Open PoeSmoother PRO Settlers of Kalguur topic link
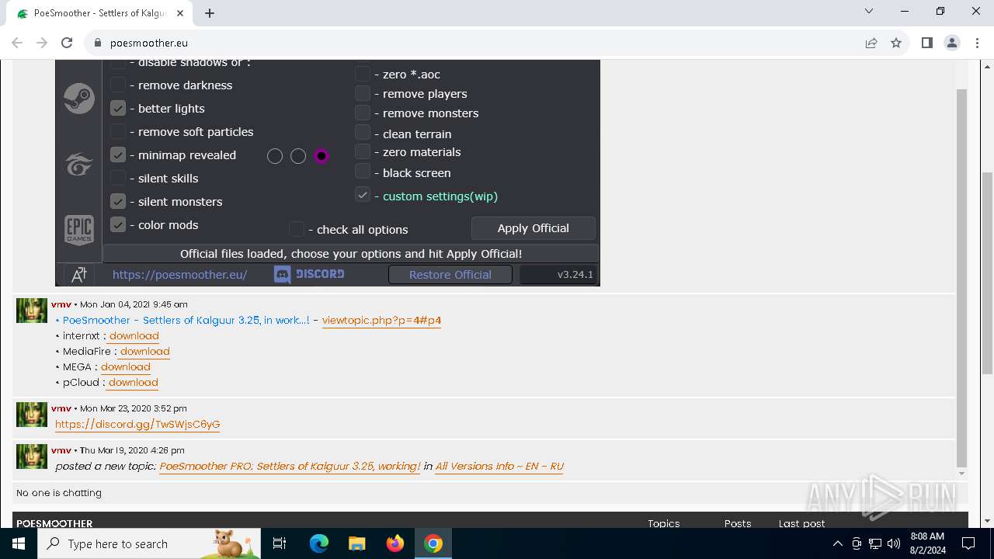Viewport: 994px width, 559px height. click(290, 466)
